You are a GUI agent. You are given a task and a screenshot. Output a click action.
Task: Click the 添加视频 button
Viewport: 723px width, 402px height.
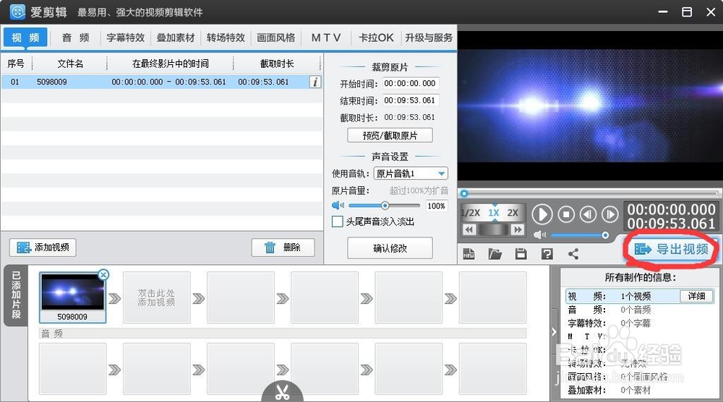click(43, 248)
